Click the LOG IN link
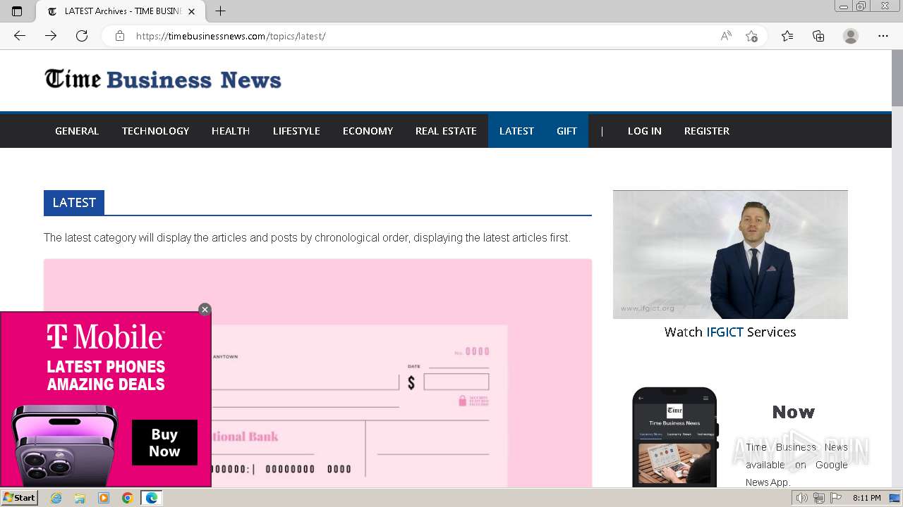The width and height of the screenshot is (903, 507). [x=645, y=131]
